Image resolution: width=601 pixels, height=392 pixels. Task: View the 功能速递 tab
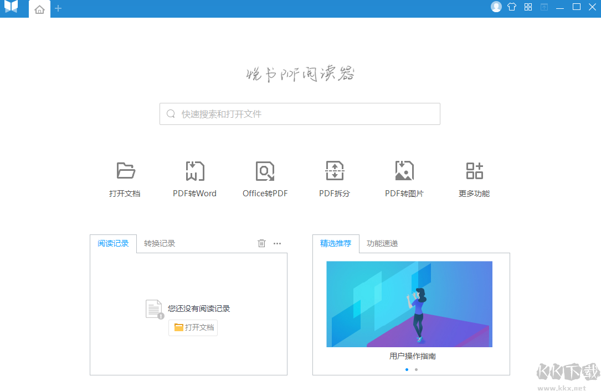click(382, 243)
